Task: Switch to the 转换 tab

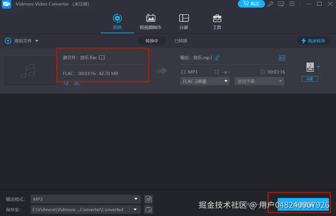Action: [x=117, y=22]
